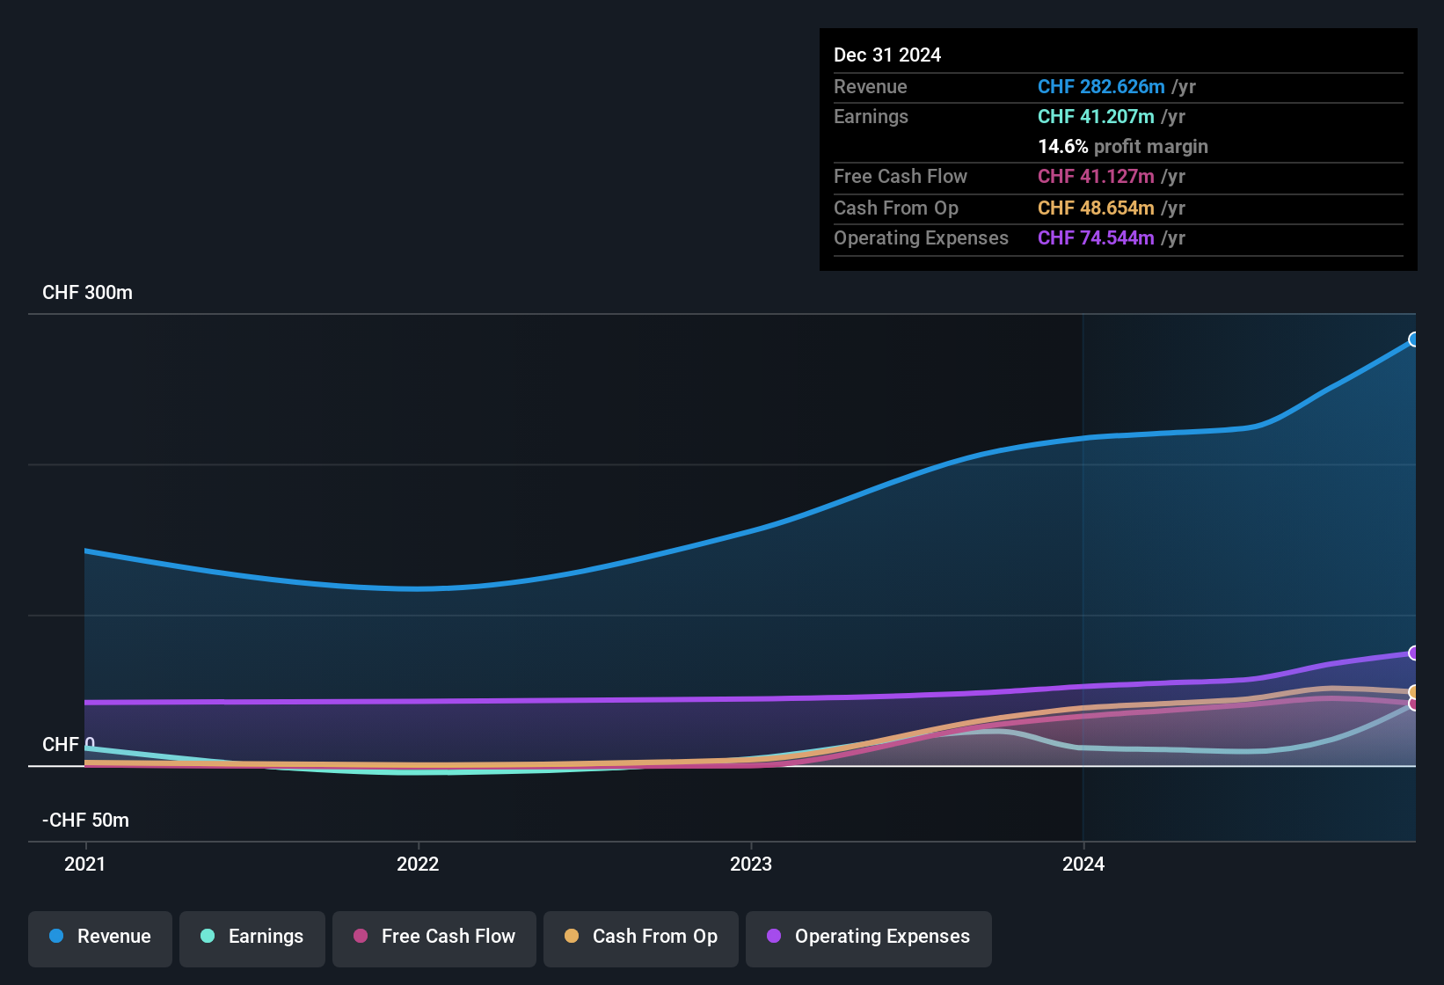Click the 2023 x-axis label

[751, 864]
